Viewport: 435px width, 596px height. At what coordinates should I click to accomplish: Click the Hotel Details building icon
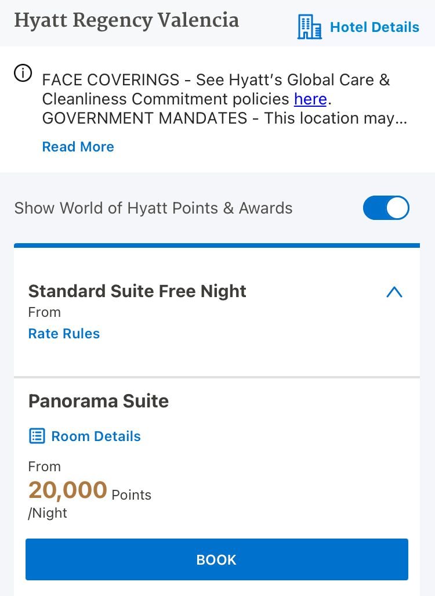pos(309,27)
